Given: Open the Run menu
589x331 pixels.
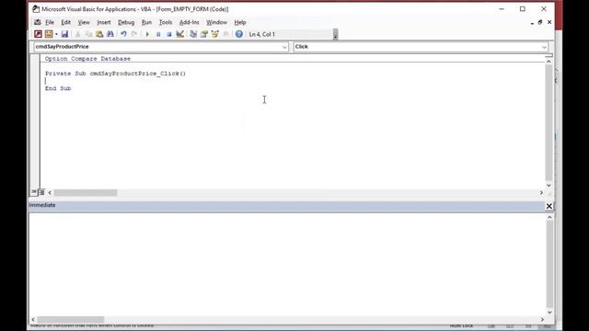Looking at the screenshot, I should (x=146, y=22).
